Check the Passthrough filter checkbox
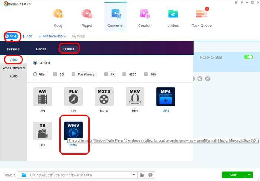 coord(73,74)
